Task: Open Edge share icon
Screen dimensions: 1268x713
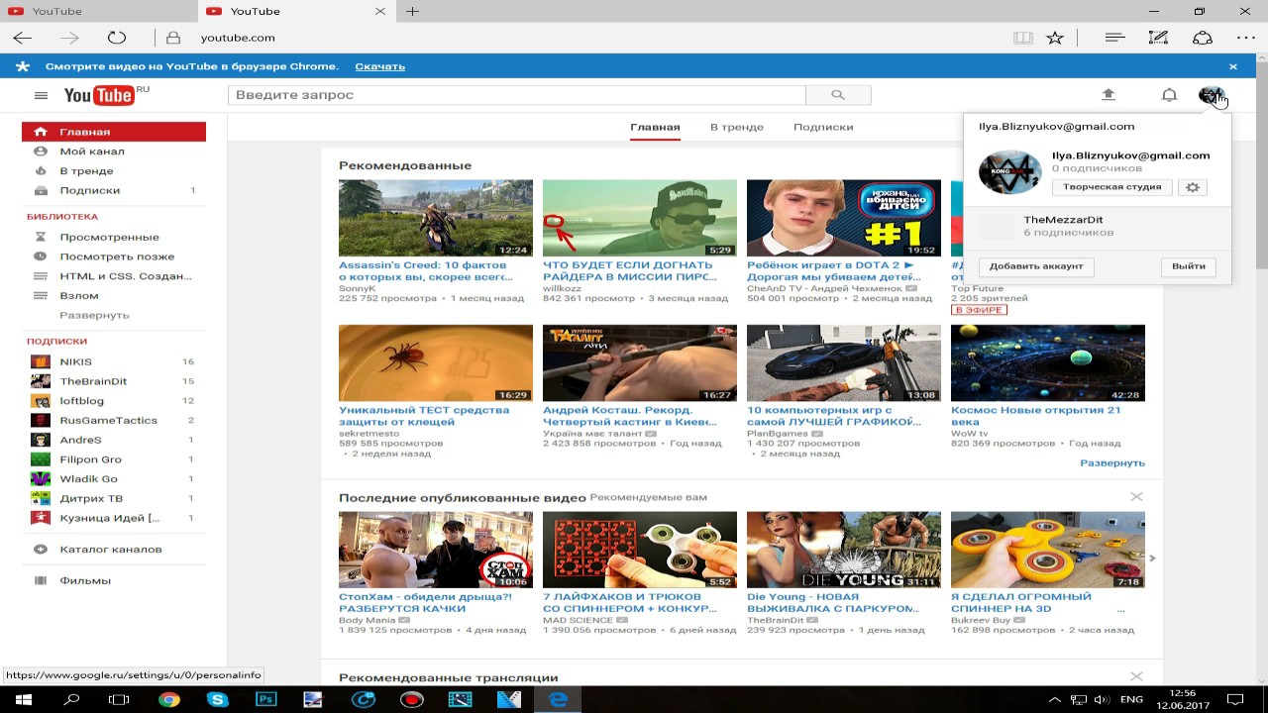Action: click(x=1203, y=38)
